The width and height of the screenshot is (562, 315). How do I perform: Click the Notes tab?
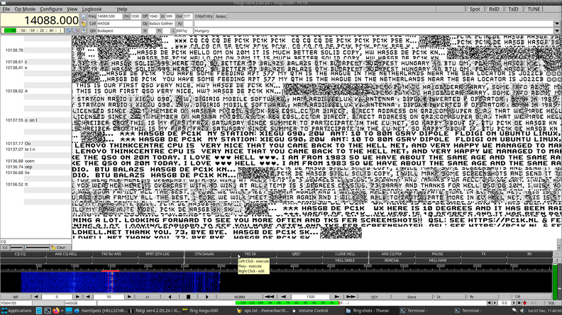click(221, 16)
